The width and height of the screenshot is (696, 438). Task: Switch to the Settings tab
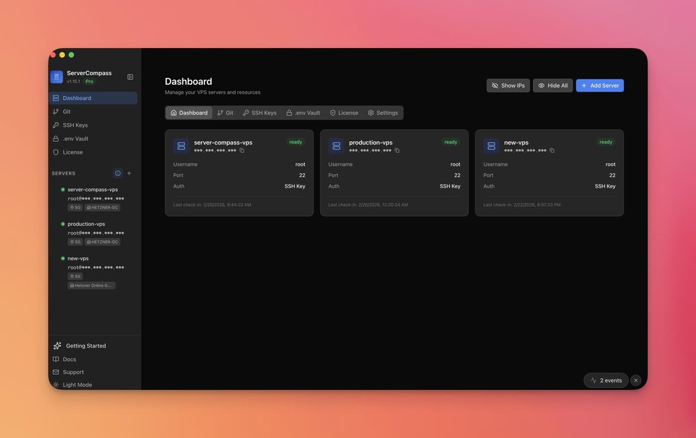[x=383, y=112]
